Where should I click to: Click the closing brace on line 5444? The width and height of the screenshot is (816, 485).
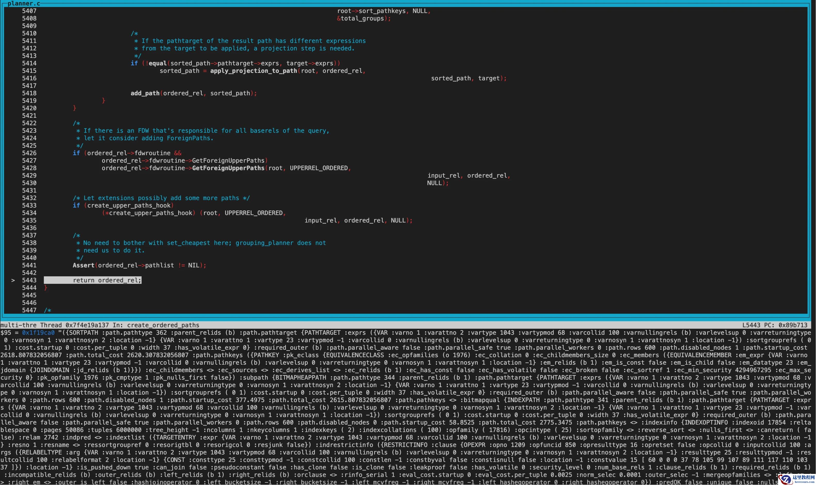pos(46,288)
